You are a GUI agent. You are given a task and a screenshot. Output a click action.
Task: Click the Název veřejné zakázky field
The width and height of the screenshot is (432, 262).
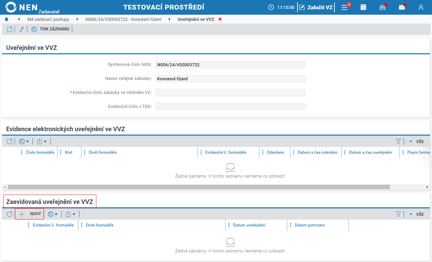pyautogui.click(x=230, y=79)
